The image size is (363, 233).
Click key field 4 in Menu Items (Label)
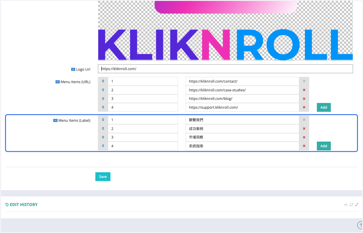[x=143, y=146]
